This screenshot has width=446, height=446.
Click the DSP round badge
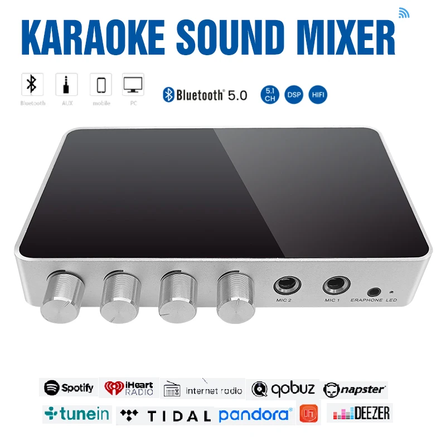(x=294, y=95)
